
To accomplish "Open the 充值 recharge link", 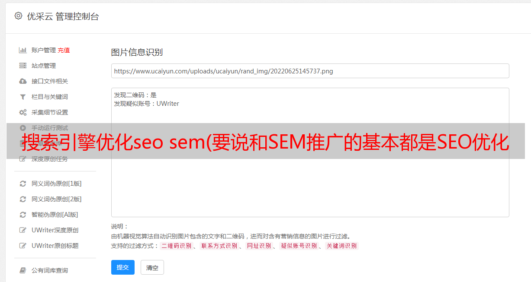I will coord(64,50).
